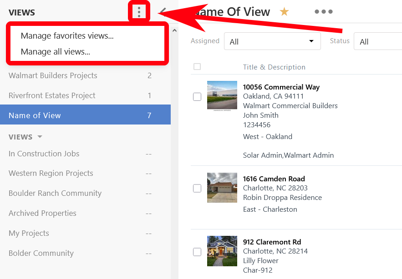The image size is (402, 279).
Task: Collapse the VIEWS section with its chevron
Action: point(40,137)
